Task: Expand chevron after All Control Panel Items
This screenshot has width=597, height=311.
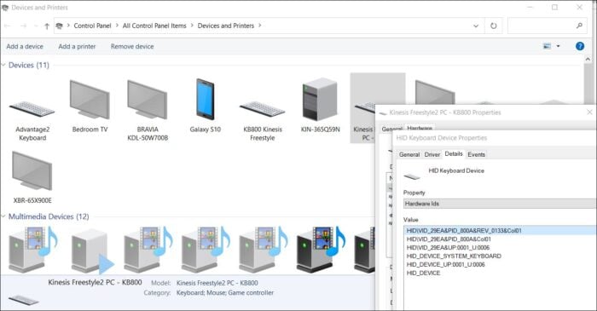Action: 192,26
